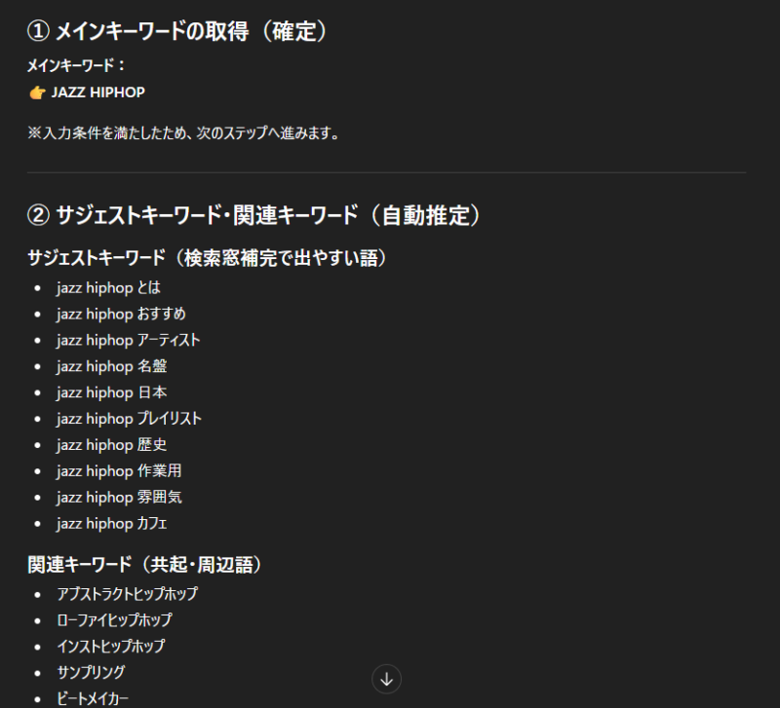Select the 'jazz hiphop とは' list item

pos(108,287)
